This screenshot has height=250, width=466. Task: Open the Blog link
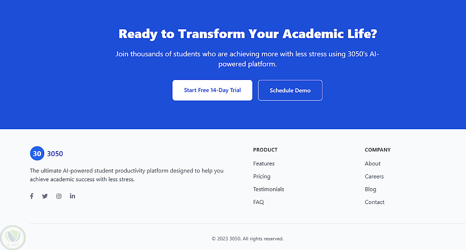(x=370, y=189)
